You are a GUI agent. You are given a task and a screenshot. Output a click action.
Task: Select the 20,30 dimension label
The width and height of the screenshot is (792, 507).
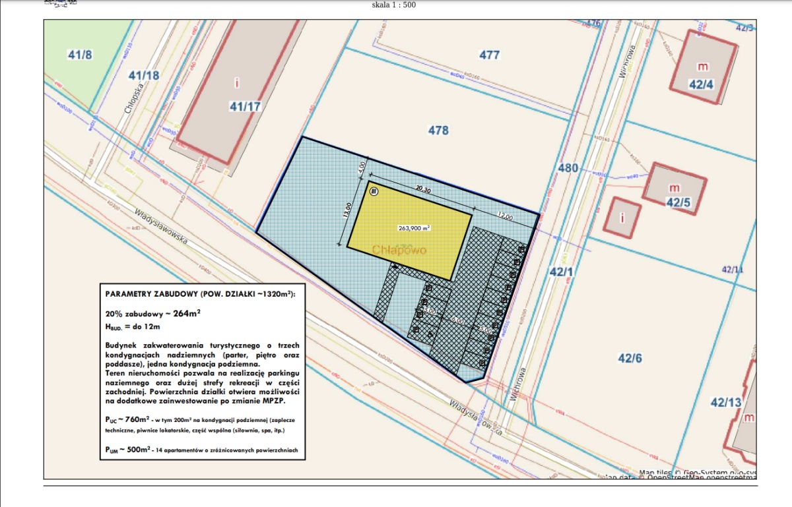tap(423, 189)
